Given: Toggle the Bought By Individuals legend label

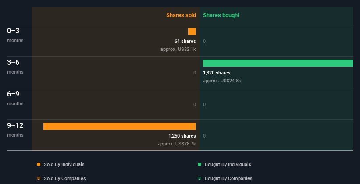Looking at the screenshot, I should coord(228,164).
